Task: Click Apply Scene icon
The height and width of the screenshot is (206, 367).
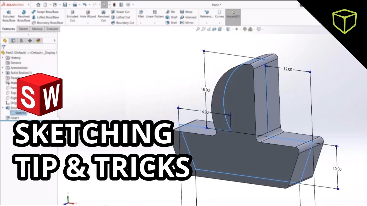Action: tap(250, 29)
